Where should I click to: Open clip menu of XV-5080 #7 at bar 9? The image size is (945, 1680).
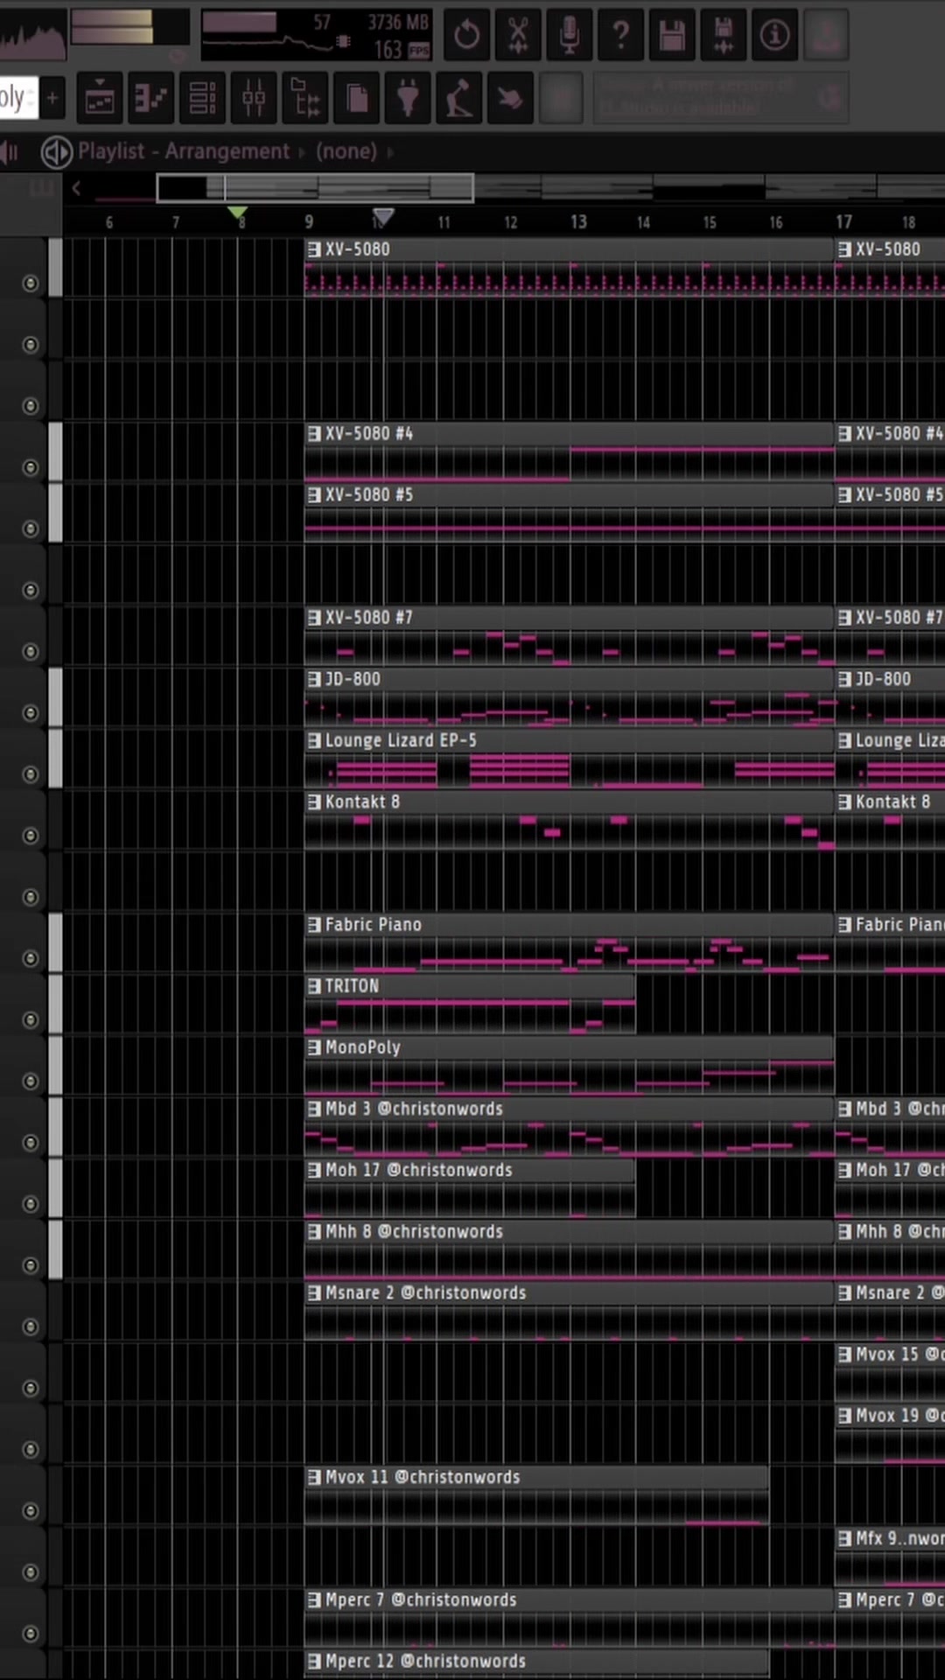coord(314,618)
